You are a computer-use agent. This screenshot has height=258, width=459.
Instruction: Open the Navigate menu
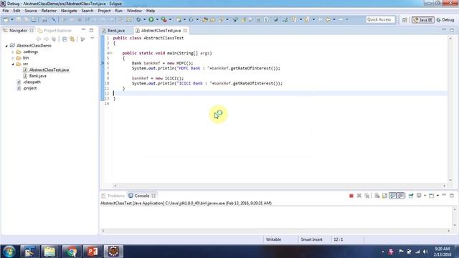pos(69,11)
